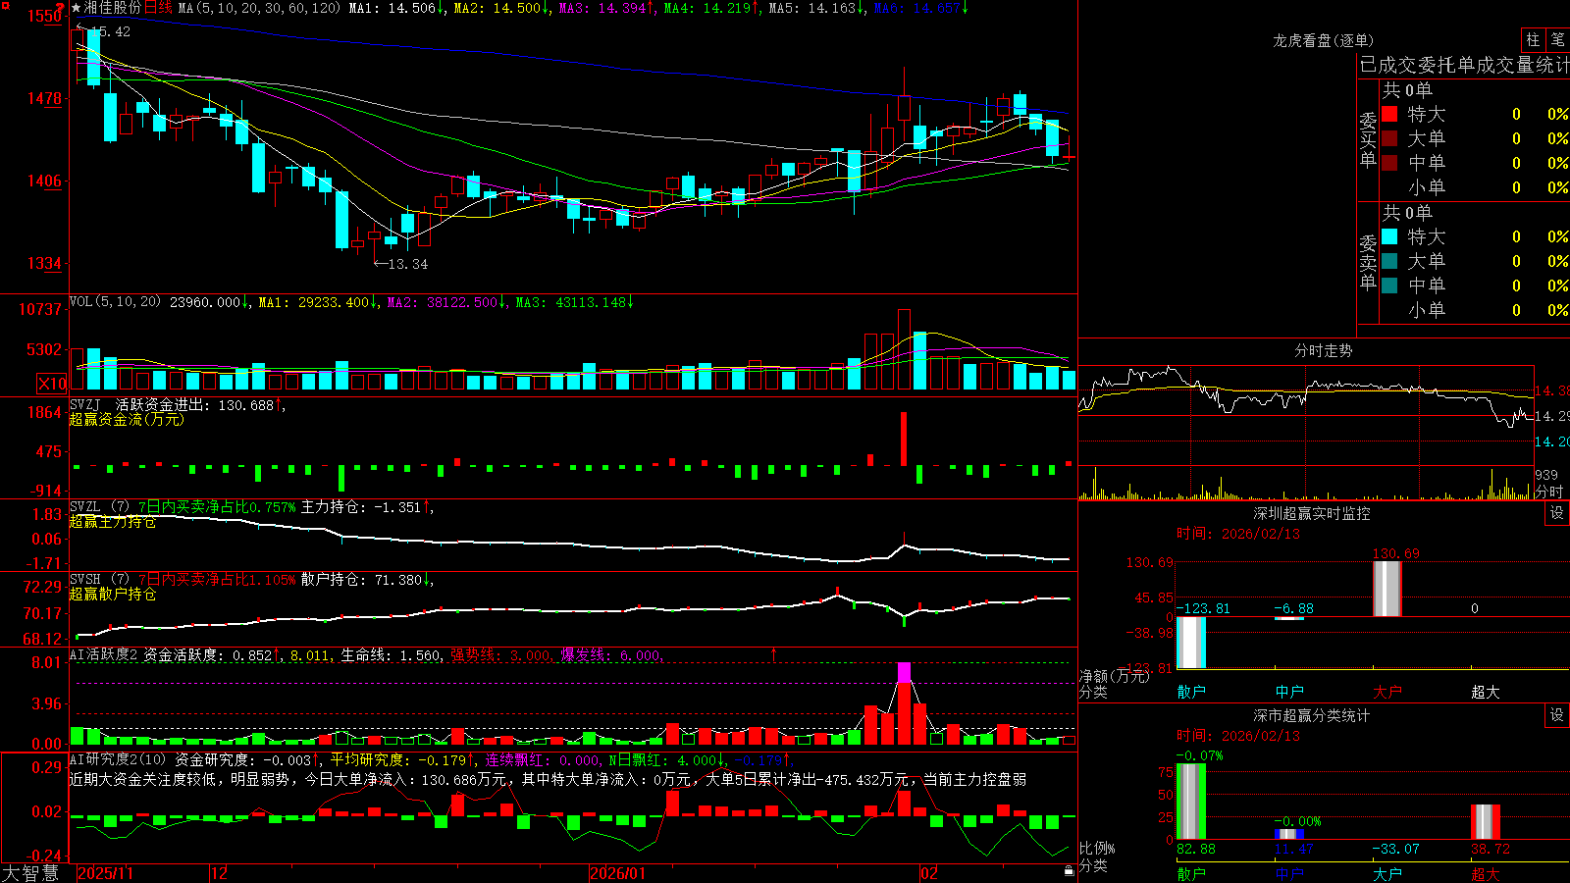Select 超大 category under 深市超赢分类统计
The image size is (1570, 883).
click(x=1486, y=873)
